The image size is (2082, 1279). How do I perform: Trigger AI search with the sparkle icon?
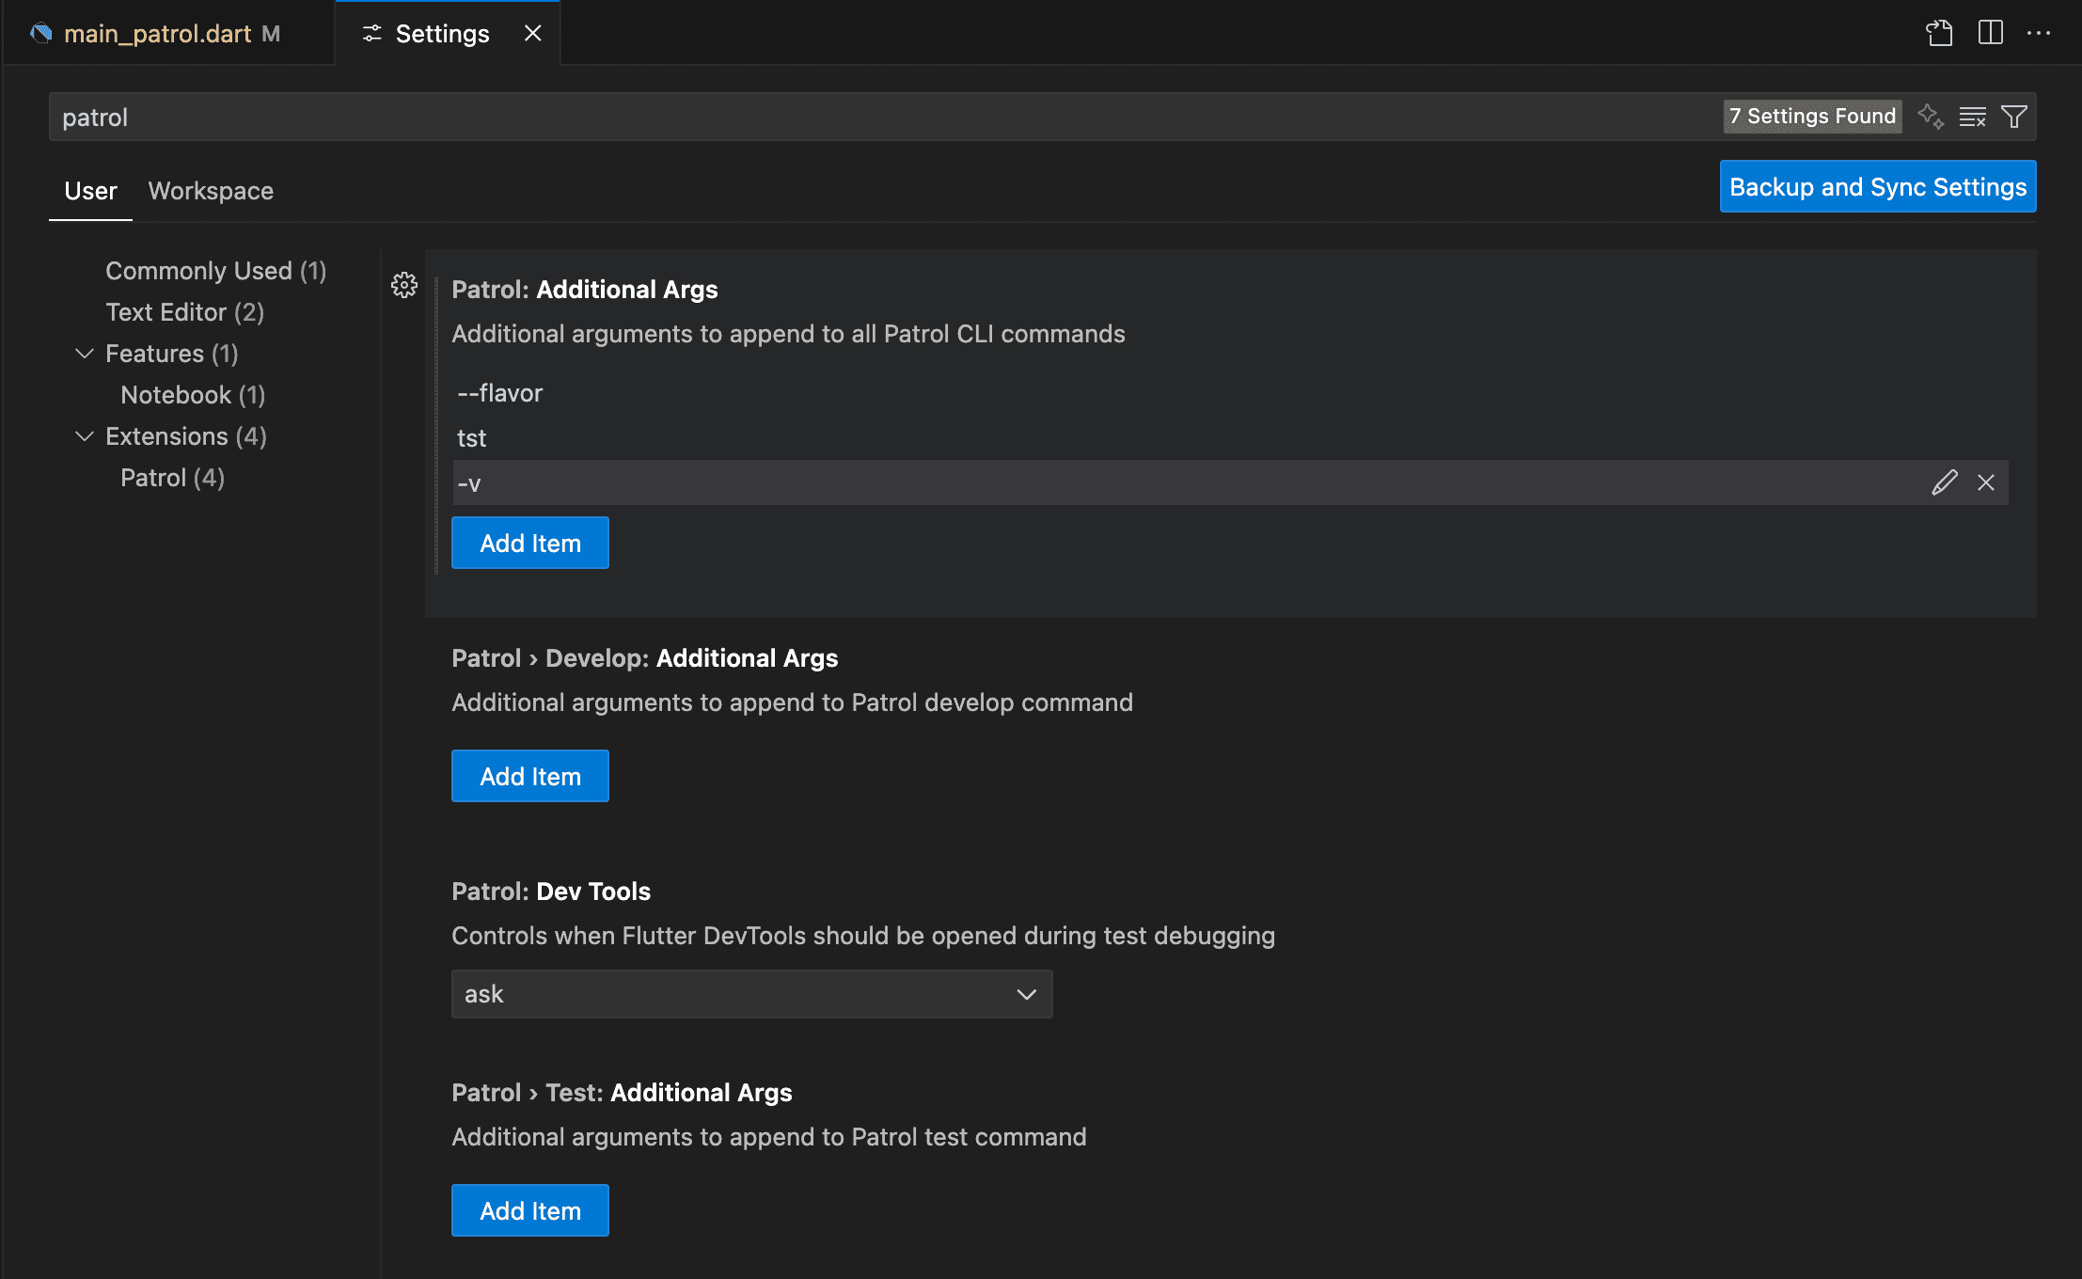(x=1932, y=117)
